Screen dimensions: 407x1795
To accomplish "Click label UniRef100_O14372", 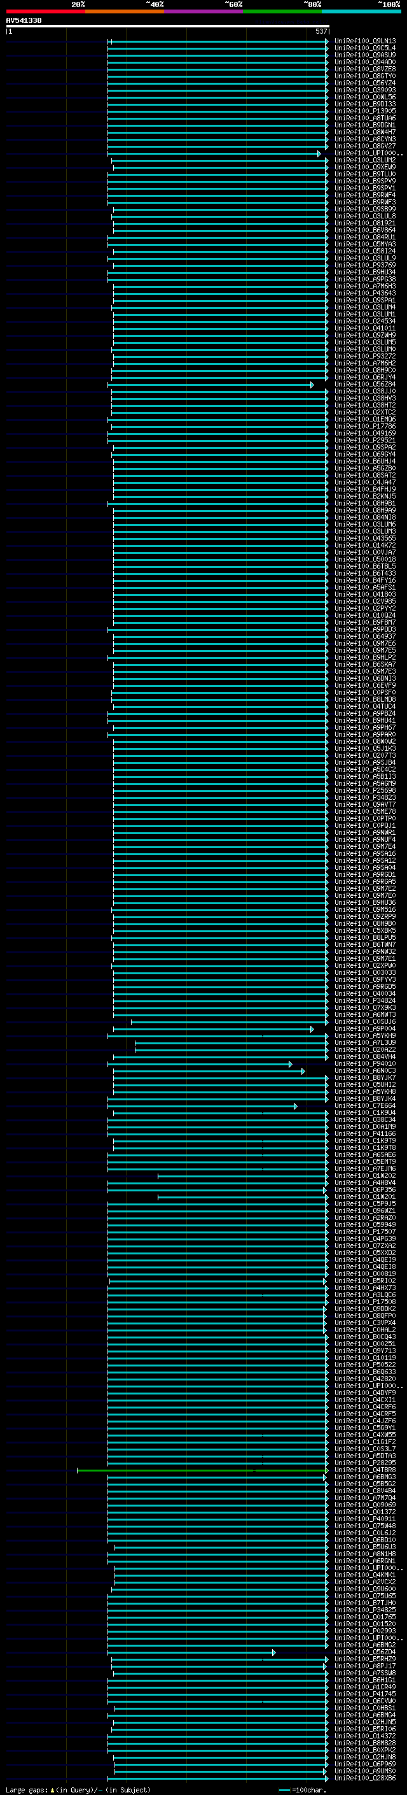I will point(365,1736).
